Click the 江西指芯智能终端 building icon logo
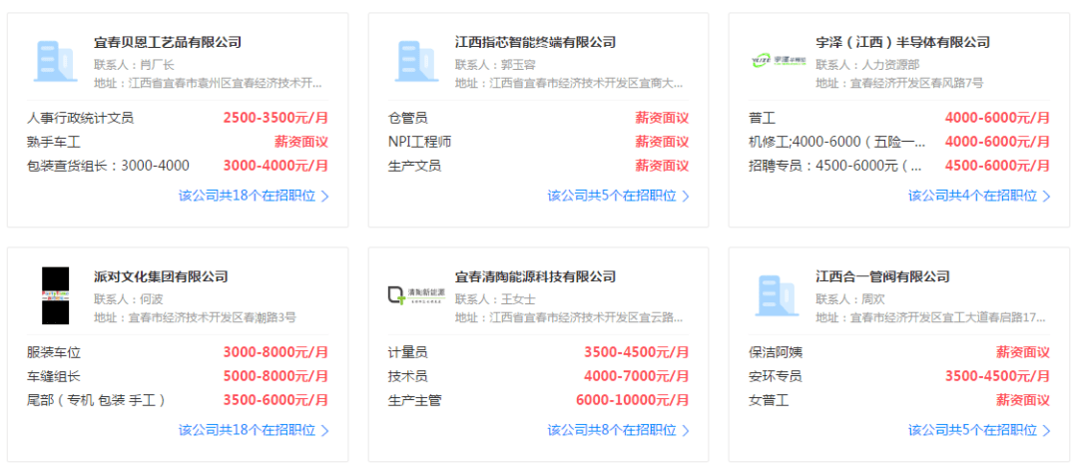The image size is (1078, 469). 415,62
